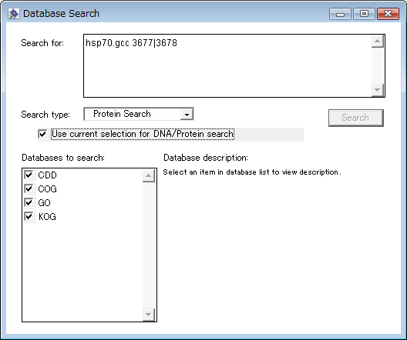This screenshot has width=407, height=340.
Task: Select the Protein Search combo box
Action: (x=139, y=114)
